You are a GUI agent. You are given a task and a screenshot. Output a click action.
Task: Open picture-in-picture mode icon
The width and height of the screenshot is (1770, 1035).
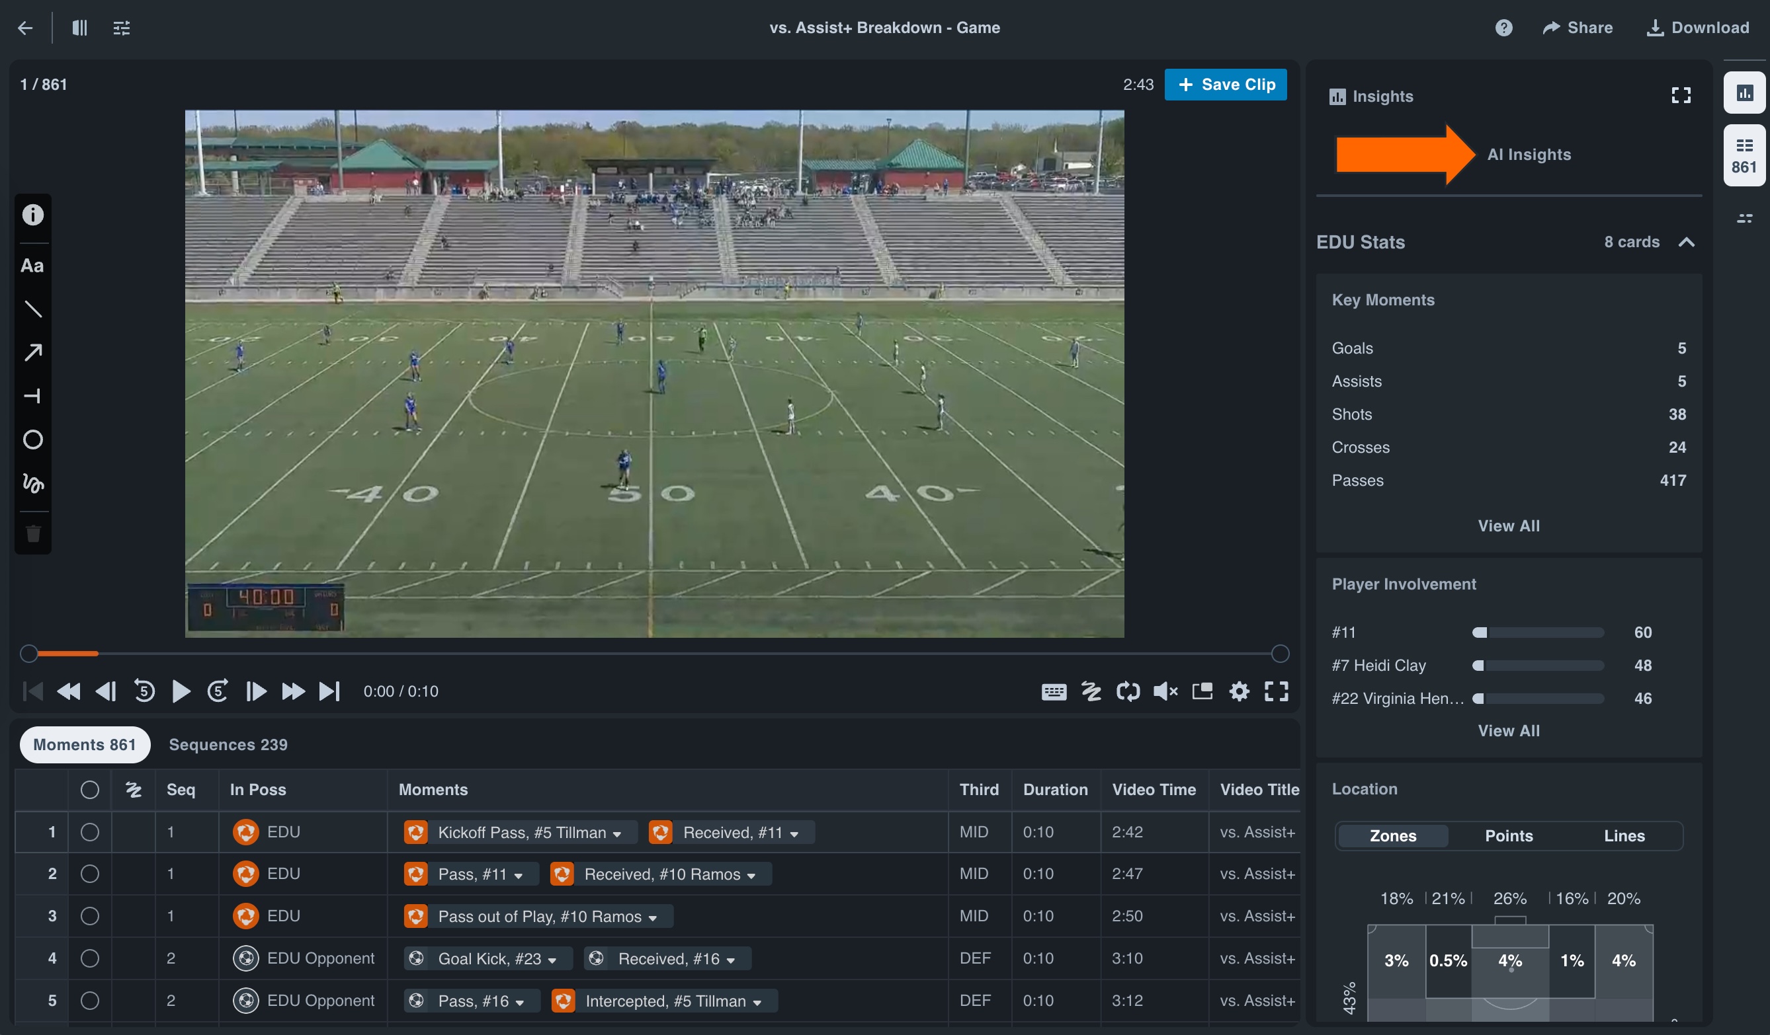[x=1202, y=692]
